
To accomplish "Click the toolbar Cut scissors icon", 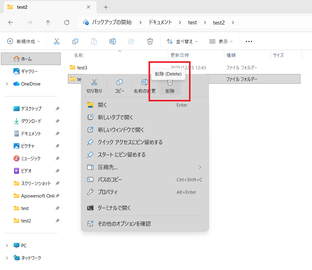I will click(x=56, y=41).
